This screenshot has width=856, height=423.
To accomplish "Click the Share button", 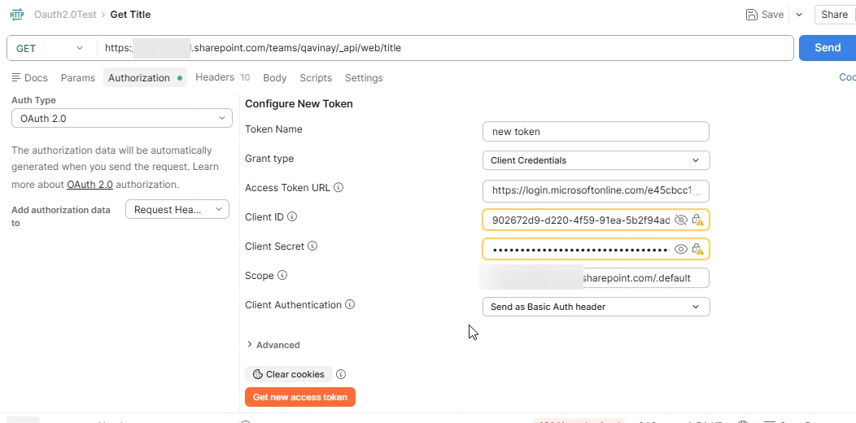I will (835, 15).
